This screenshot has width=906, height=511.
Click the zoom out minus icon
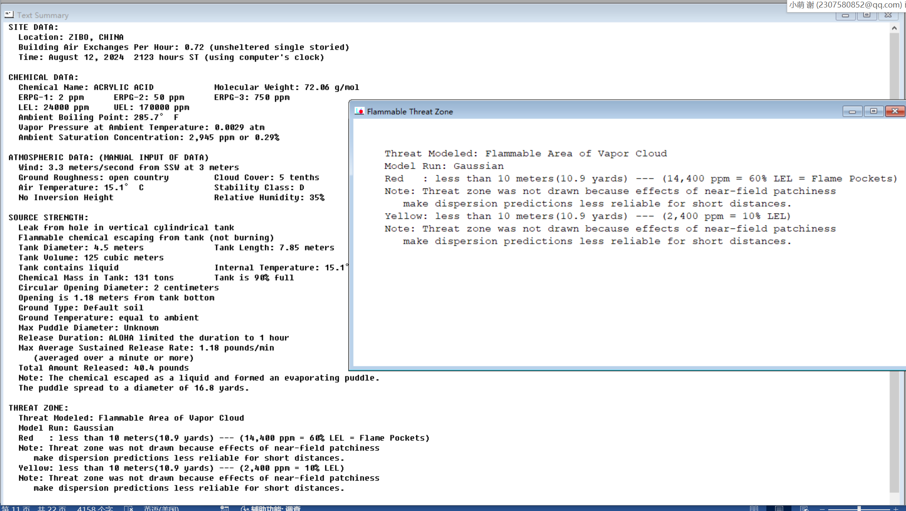coord(822,508)
